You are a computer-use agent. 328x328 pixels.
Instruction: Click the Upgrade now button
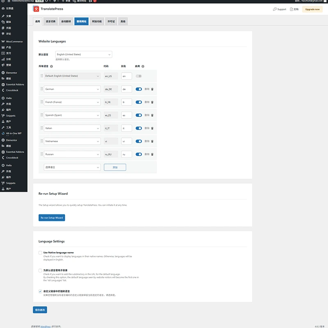click(312, 9)
